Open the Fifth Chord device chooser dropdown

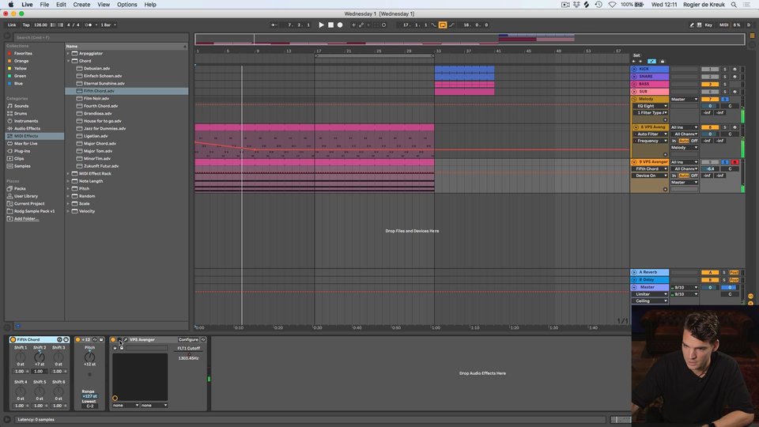(x=651, y=169)
